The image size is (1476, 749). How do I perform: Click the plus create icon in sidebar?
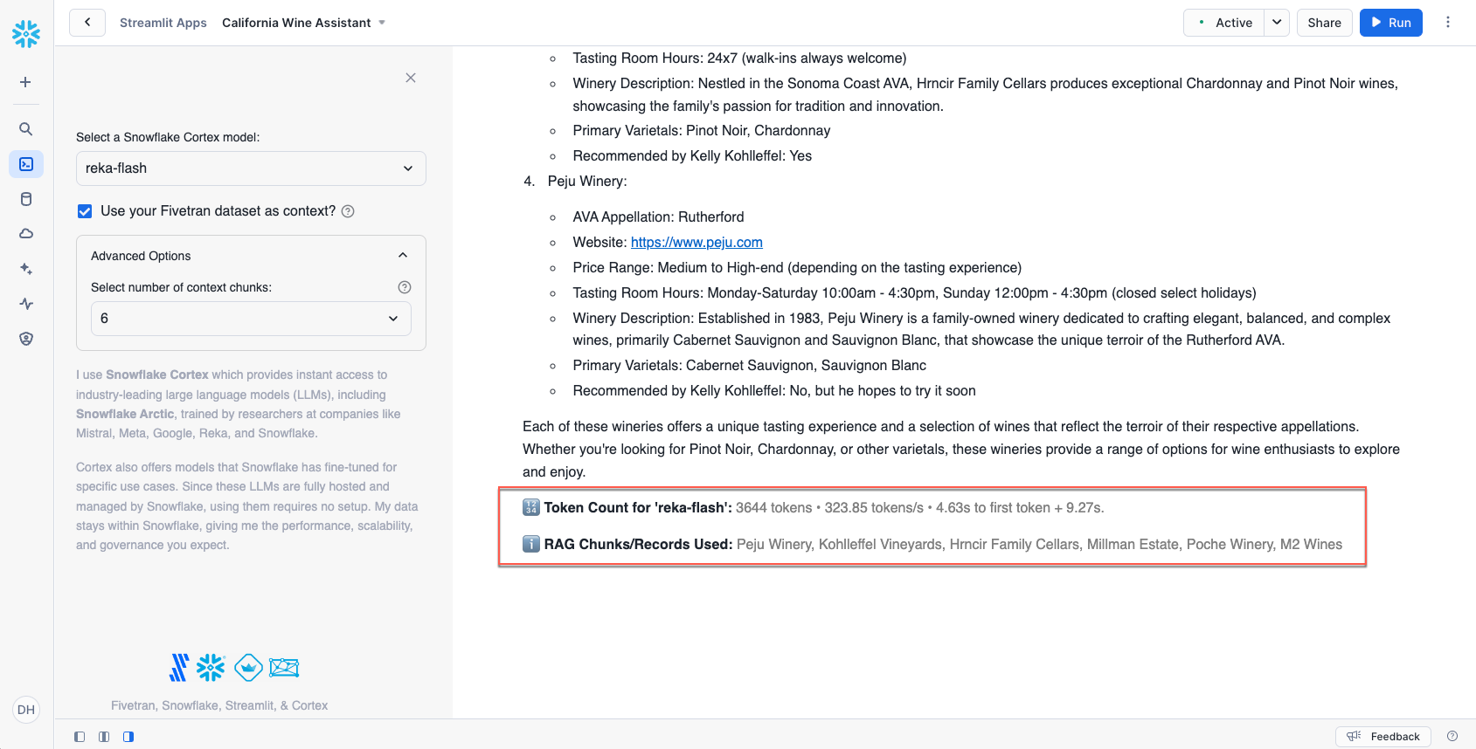pos(26,82)
